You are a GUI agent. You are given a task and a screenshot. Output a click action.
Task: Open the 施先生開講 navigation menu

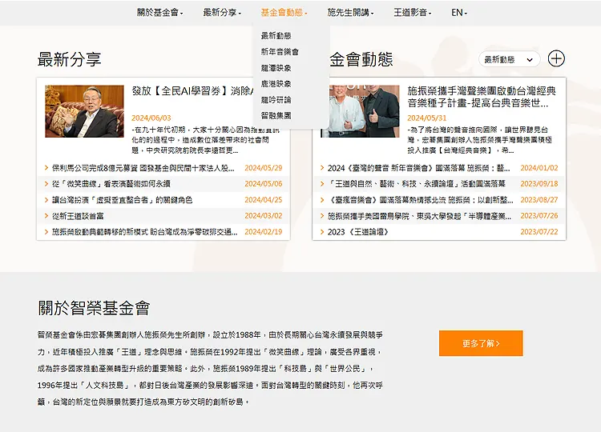pyautogui.click(x=351, y=12)
